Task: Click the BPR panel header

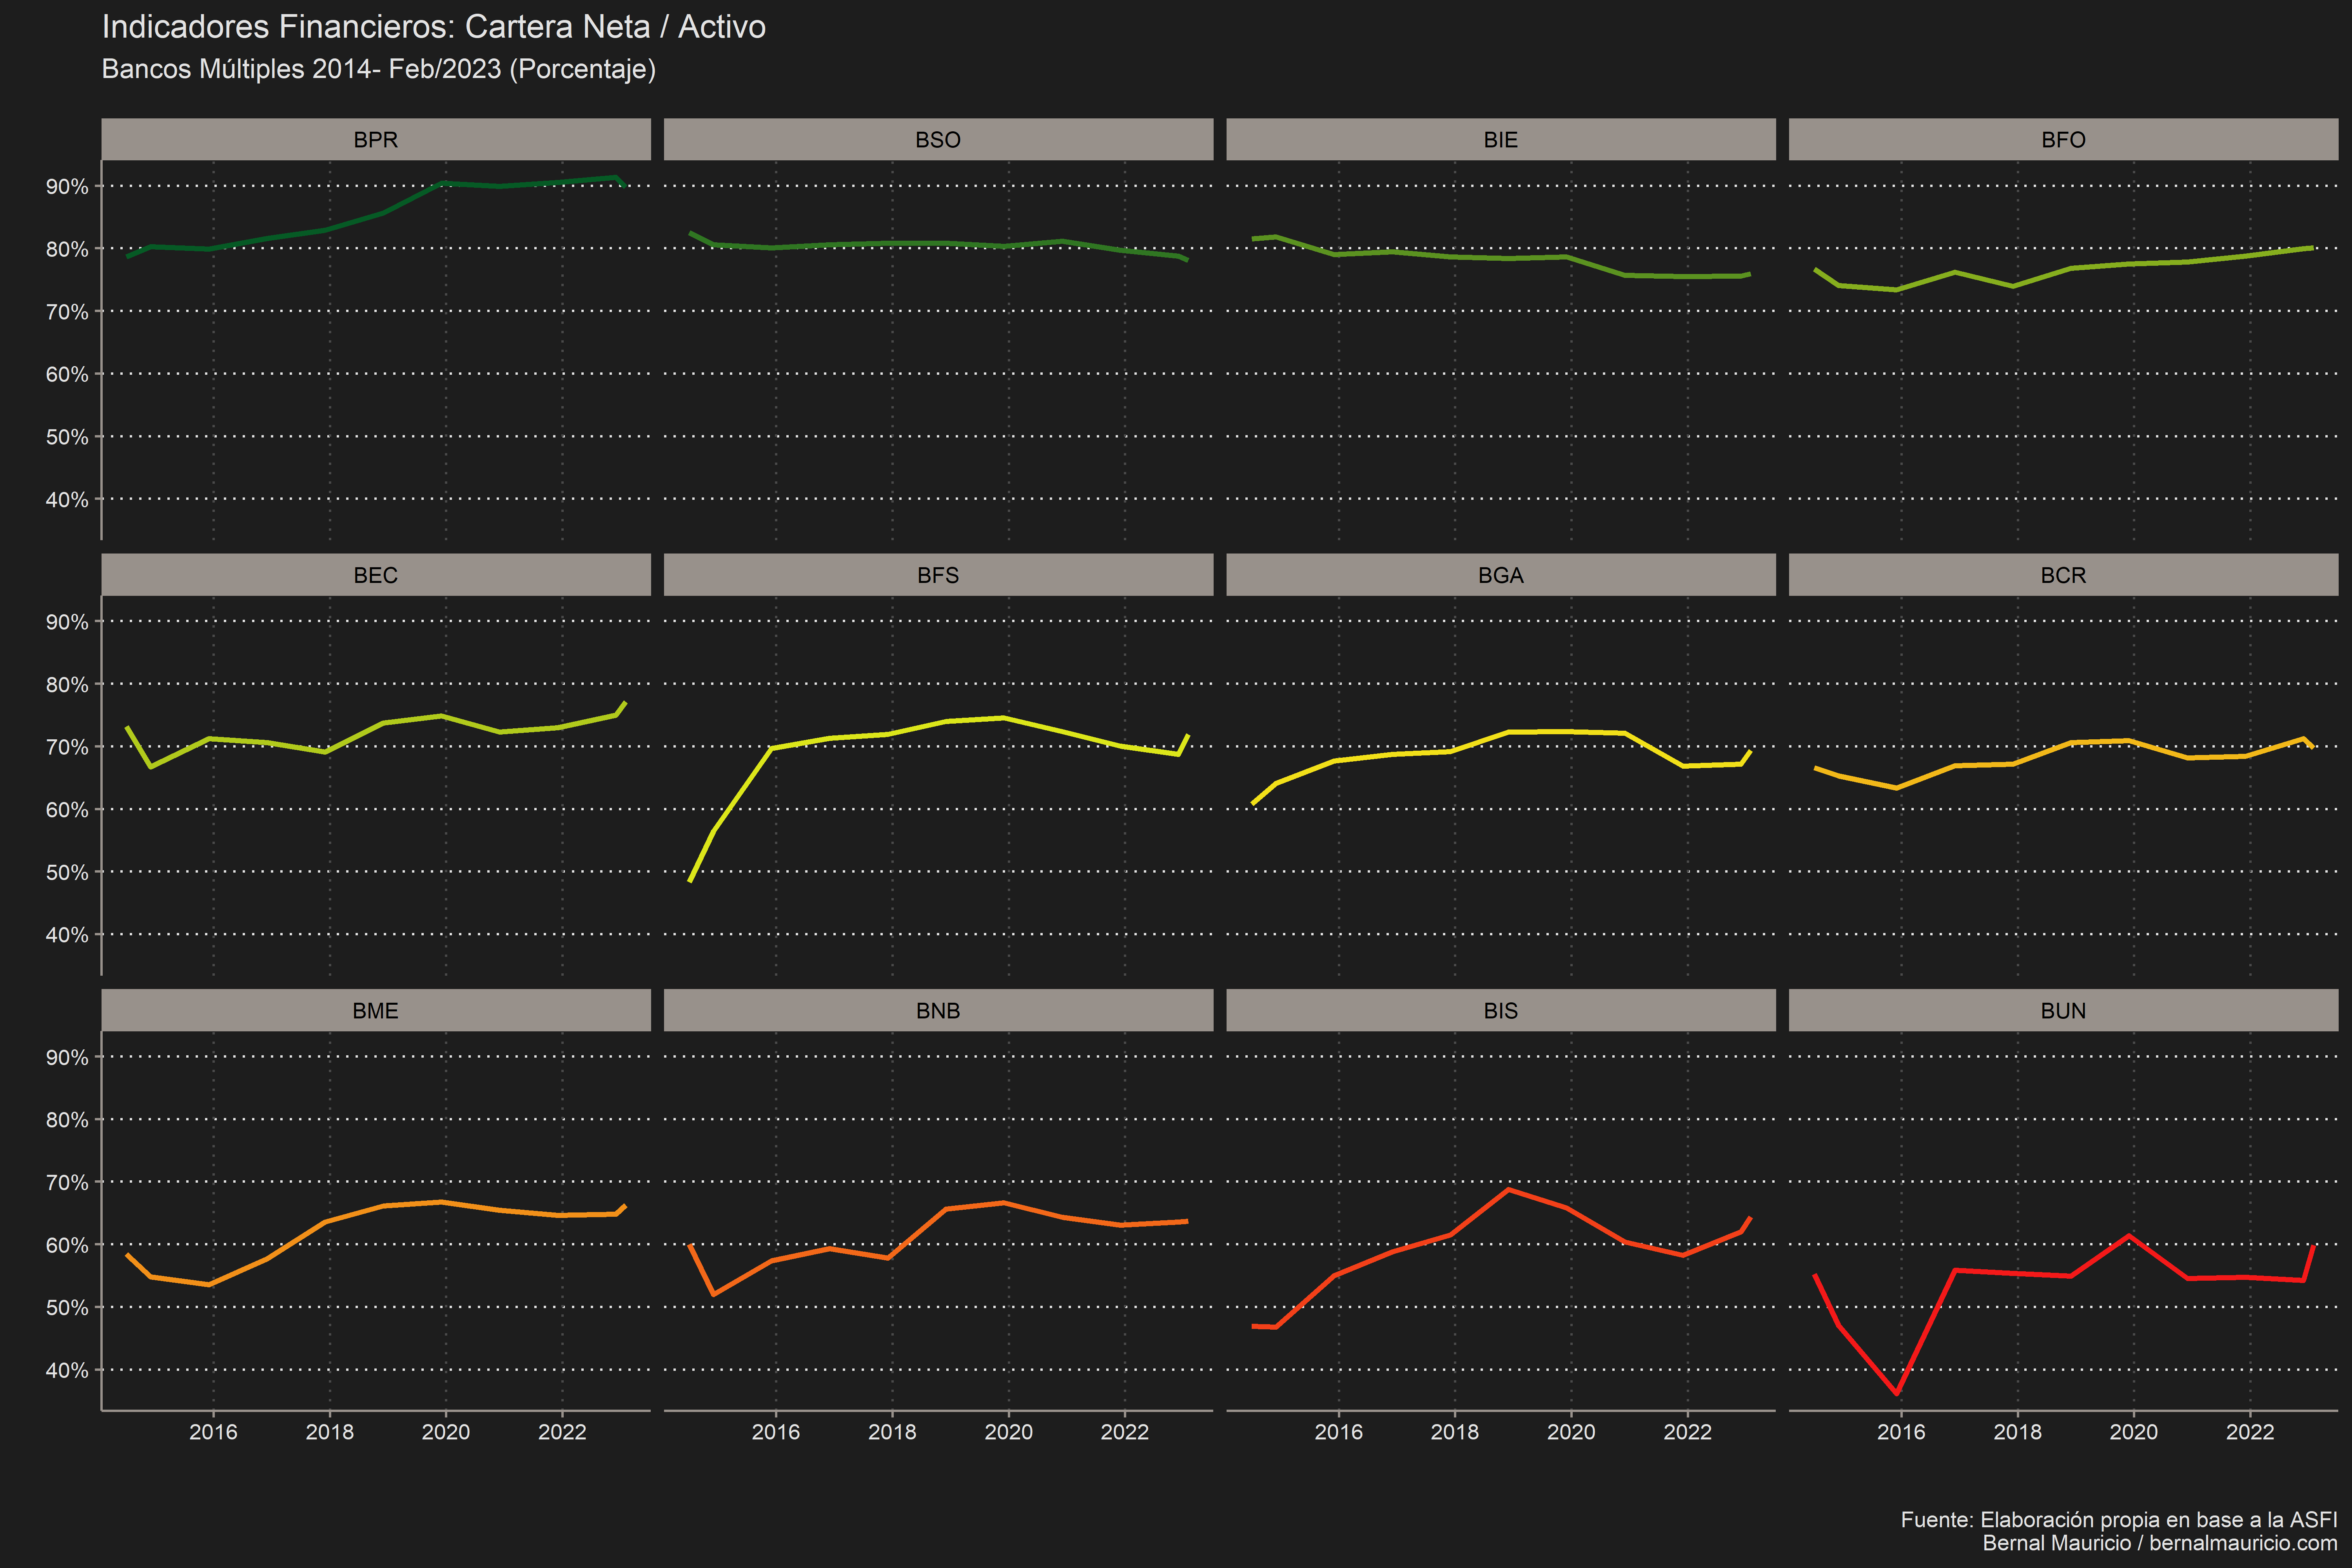Action: tap(376, 139)
